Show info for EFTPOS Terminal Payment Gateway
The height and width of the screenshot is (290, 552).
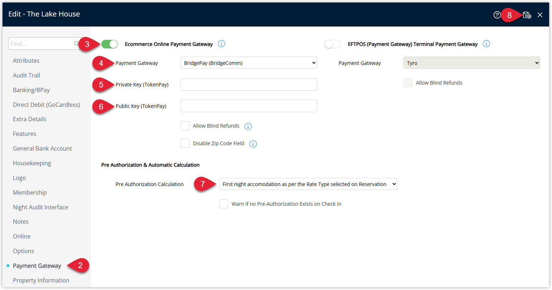[486, 44]
